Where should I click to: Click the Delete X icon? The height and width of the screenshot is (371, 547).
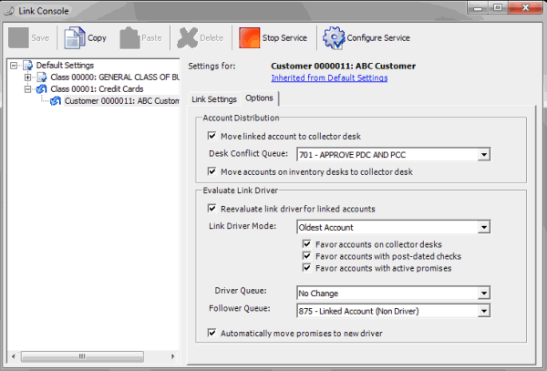click(x=187, y=37)
